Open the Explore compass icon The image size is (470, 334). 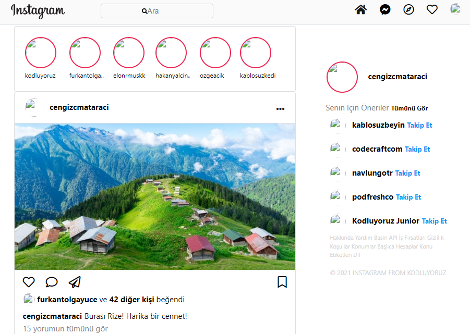point(408,9)
